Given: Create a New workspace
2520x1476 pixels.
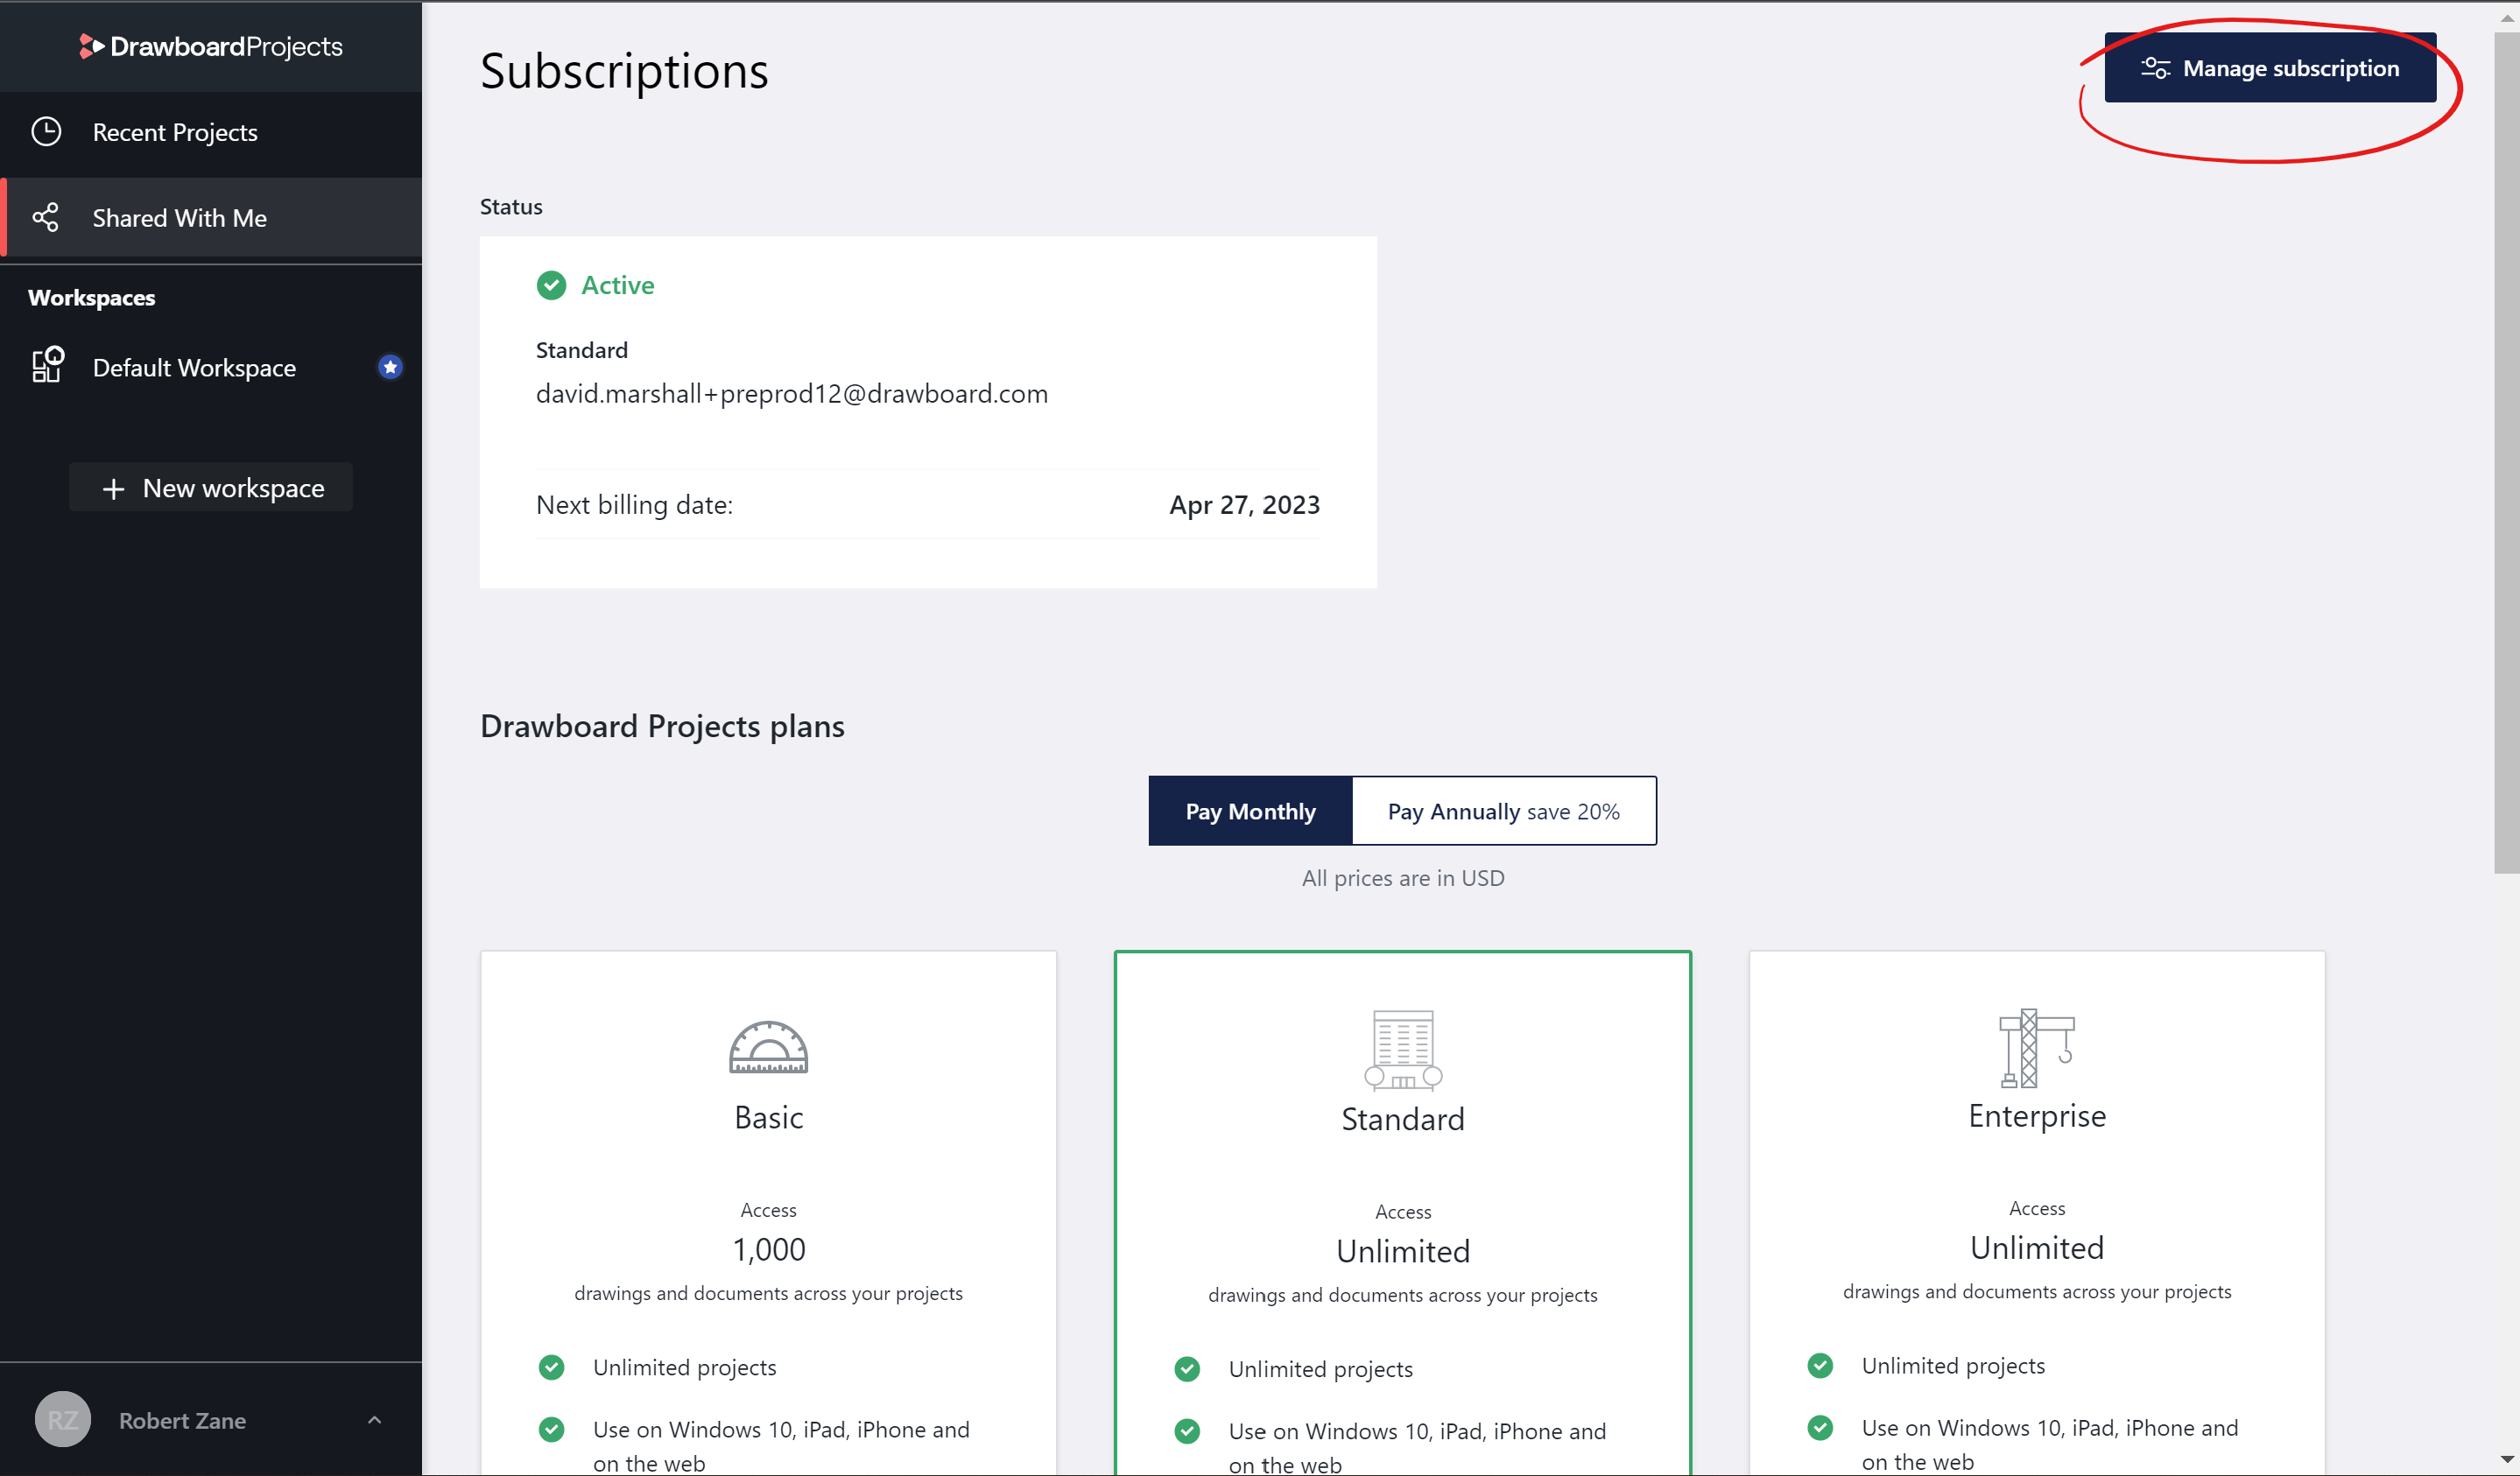Looking at the screenshot, I should (x=211, y=488).
